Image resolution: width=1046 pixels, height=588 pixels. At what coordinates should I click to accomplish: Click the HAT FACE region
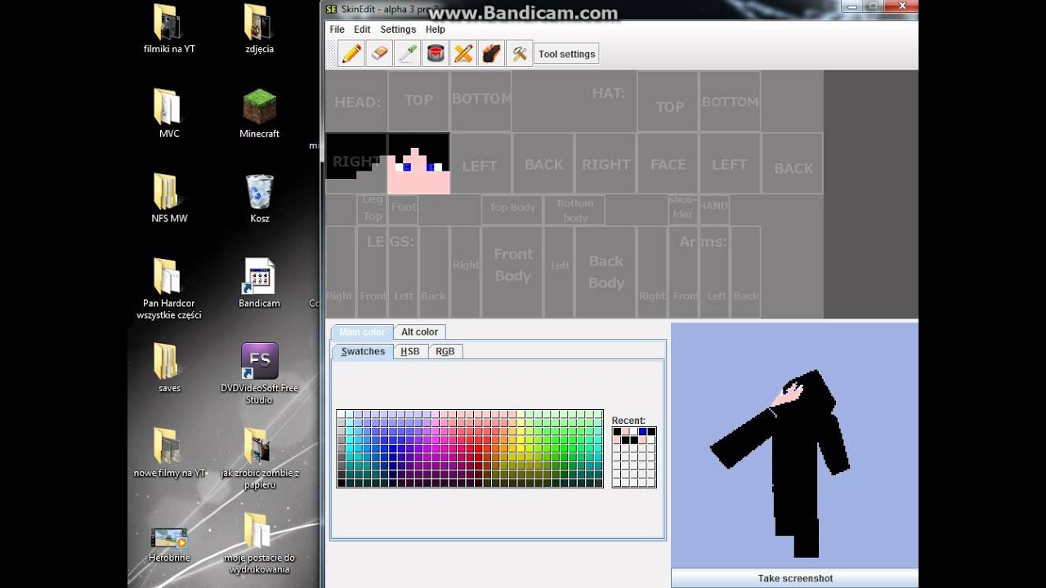tap(668, 163)
